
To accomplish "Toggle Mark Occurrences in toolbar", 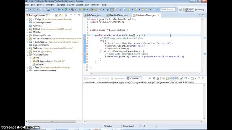I will [x=112, y=10].
